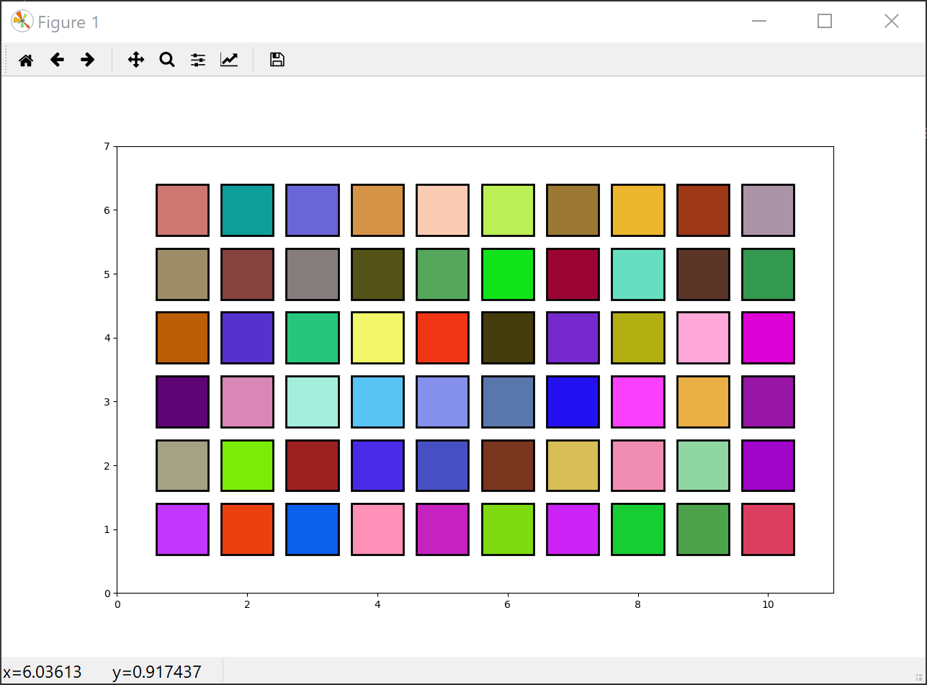927x685 pixels.
Task: Click the coordinate readout in the status bar
Action: 102,673
